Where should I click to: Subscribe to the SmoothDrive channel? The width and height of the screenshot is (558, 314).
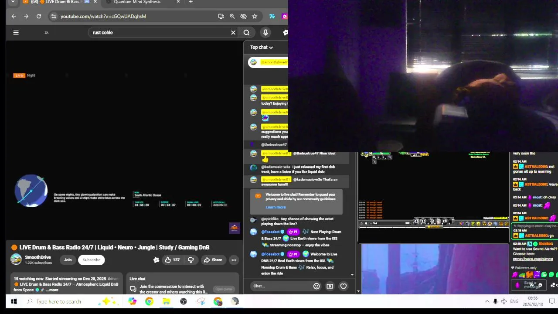tap(92, 260)
